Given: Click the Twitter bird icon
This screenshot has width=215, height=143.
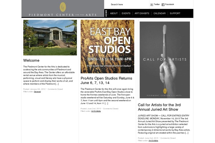Looking at the screenshot, I should [152, 5].
